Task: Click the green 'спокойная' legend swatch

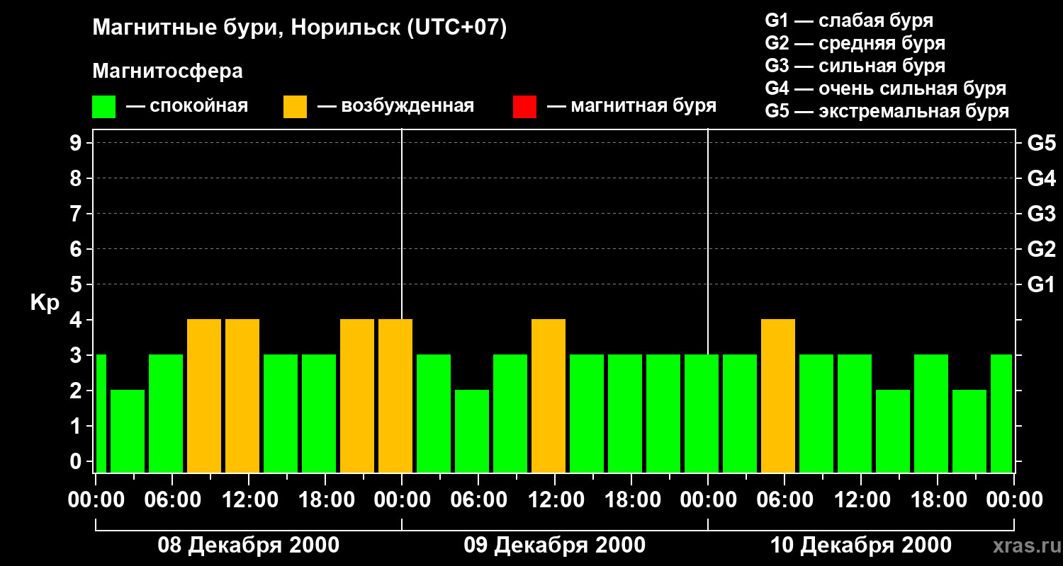Action: click(103, 107)
